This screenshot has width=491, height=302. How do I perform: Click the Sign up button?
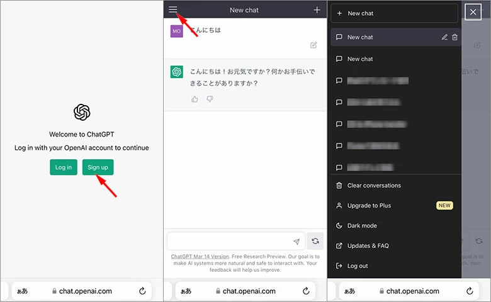click(98, 167)
